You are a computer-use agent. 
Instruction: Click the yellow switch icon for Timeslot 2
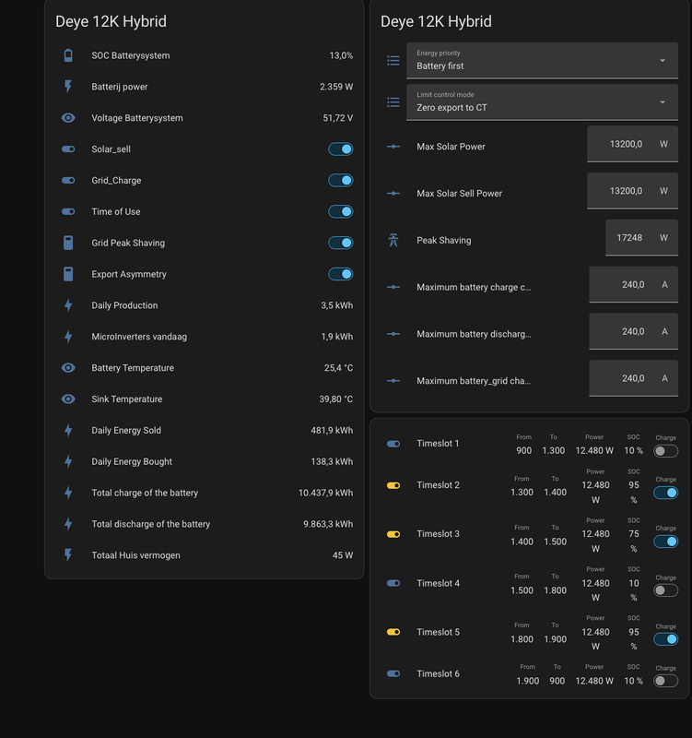click(393, 486)
